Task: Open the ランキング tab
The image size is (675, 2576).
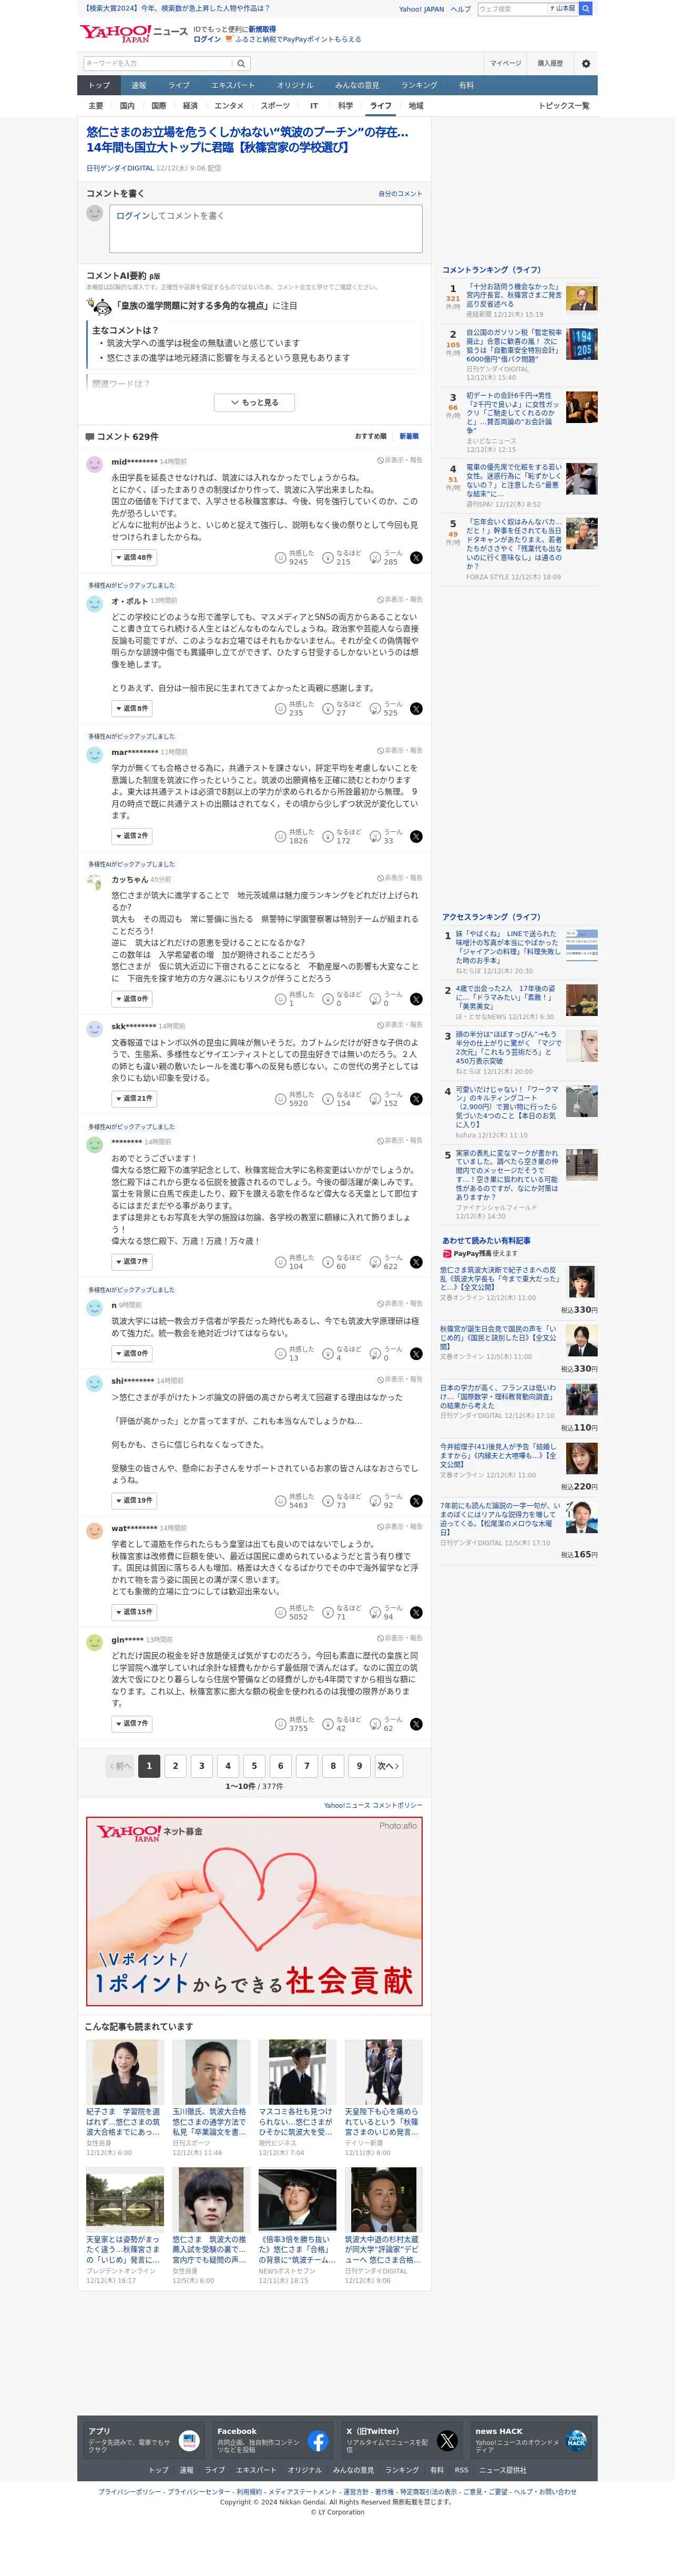Action: point(420,86)
